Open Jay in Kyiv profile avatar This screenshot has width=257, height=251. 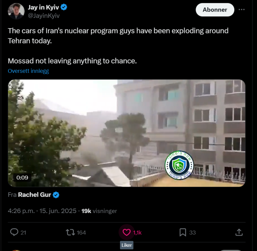16,11
